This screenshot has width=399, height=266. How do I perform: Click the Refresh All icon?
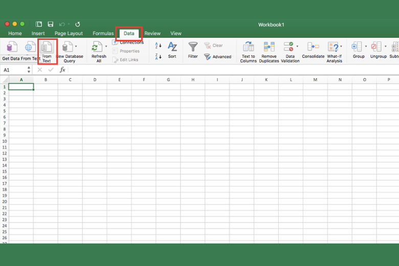(97, 47)
